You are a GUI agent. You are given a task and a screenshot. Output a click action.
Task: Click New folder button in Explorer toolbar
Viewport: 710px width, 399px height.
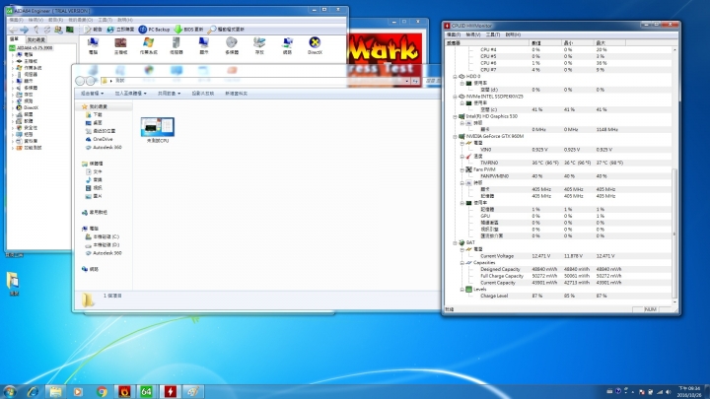click(236, 94)
